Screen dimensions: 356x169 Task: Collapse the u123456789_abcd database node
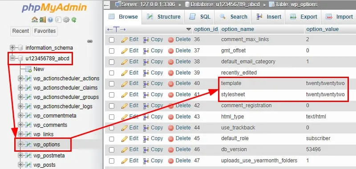pos(12,59)
